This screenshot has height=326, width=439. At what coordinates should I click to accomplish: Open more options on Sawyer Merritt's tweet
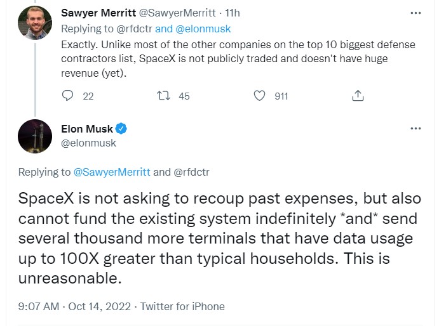(415, 12)
